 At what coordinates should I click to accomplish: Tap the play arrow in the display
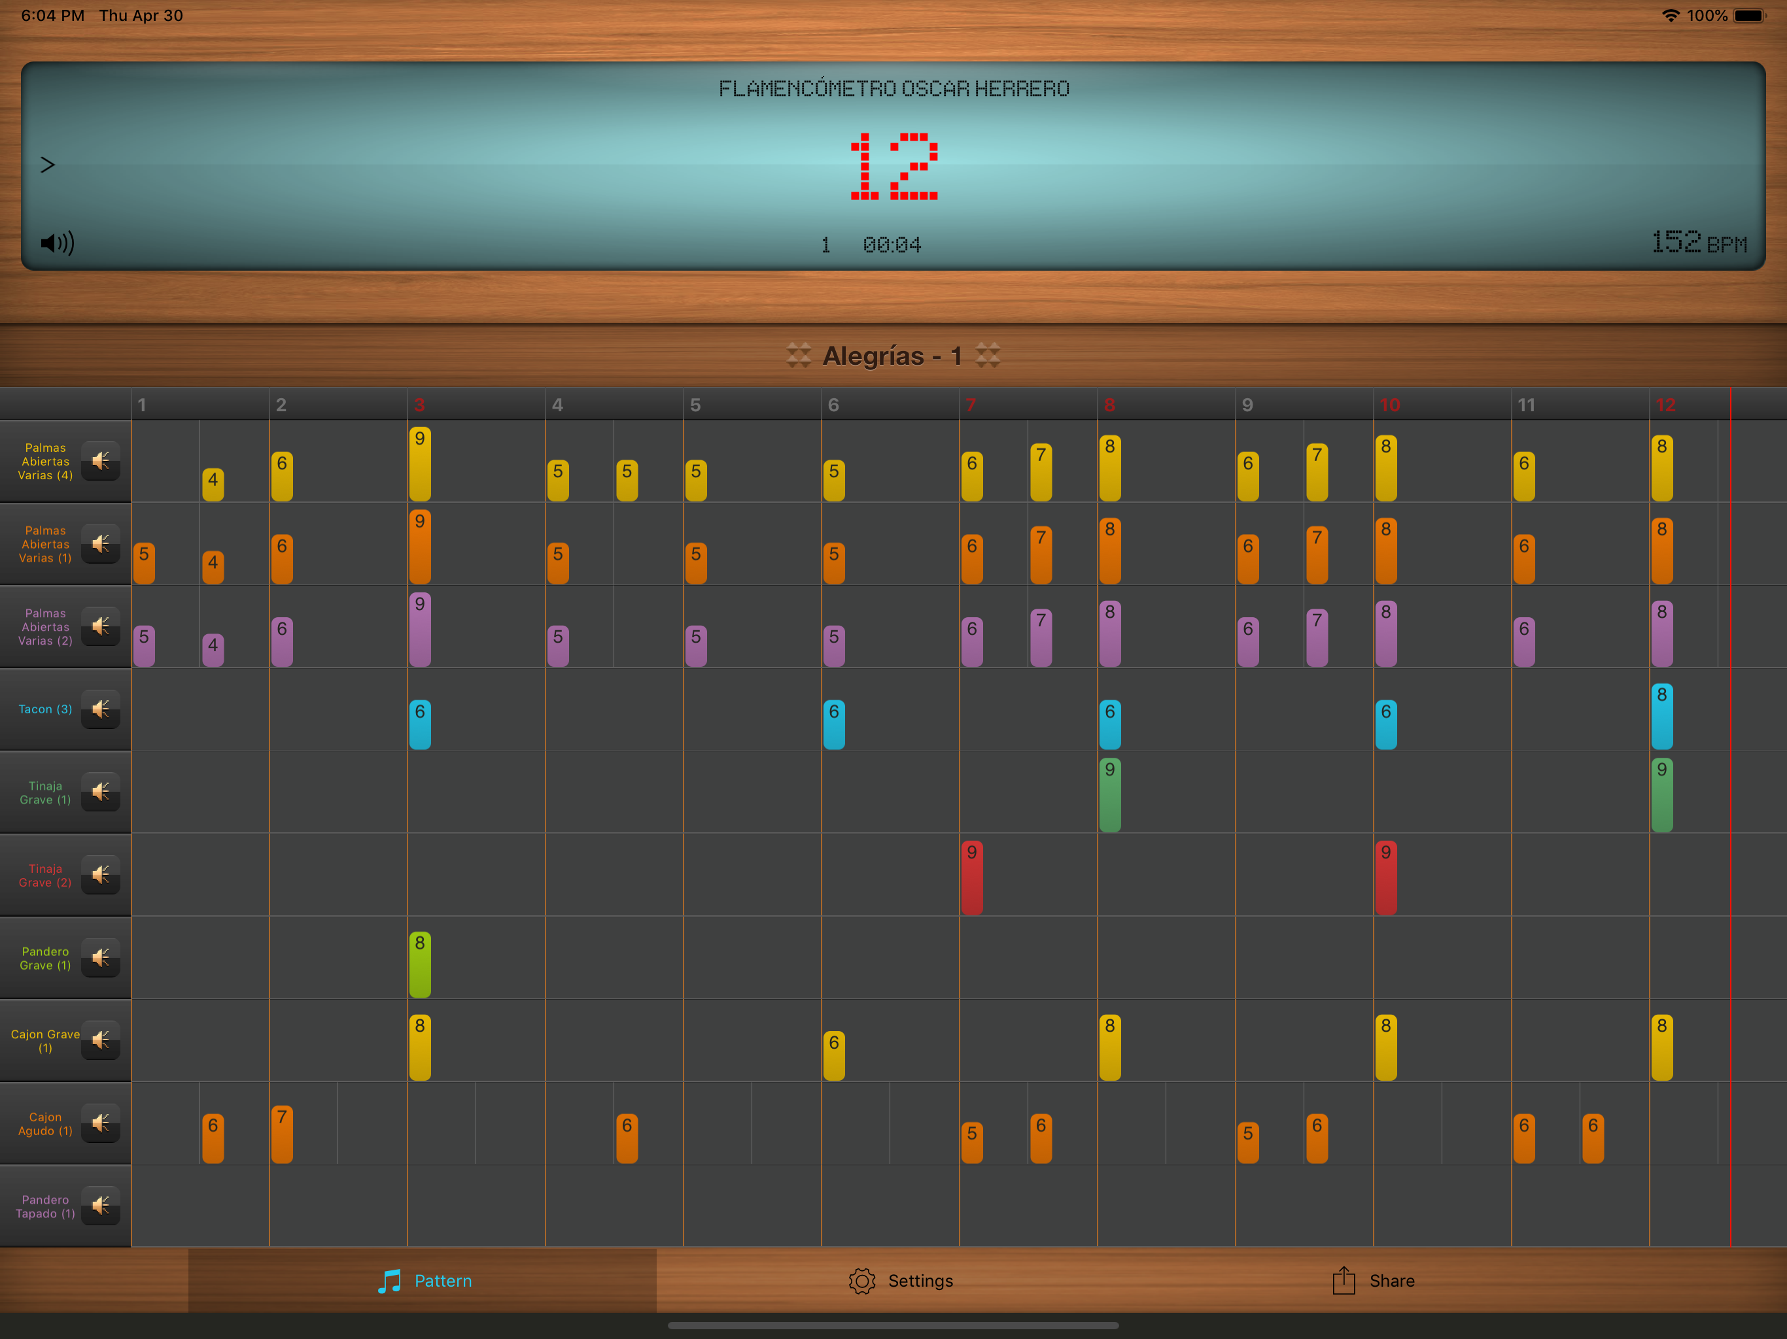click(x=48, y=165)
